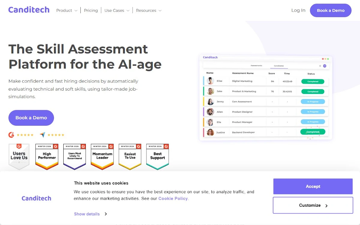Click Completed status for Justine
The width and height of the screenshot is (360, 225).
tap(313, 132)
